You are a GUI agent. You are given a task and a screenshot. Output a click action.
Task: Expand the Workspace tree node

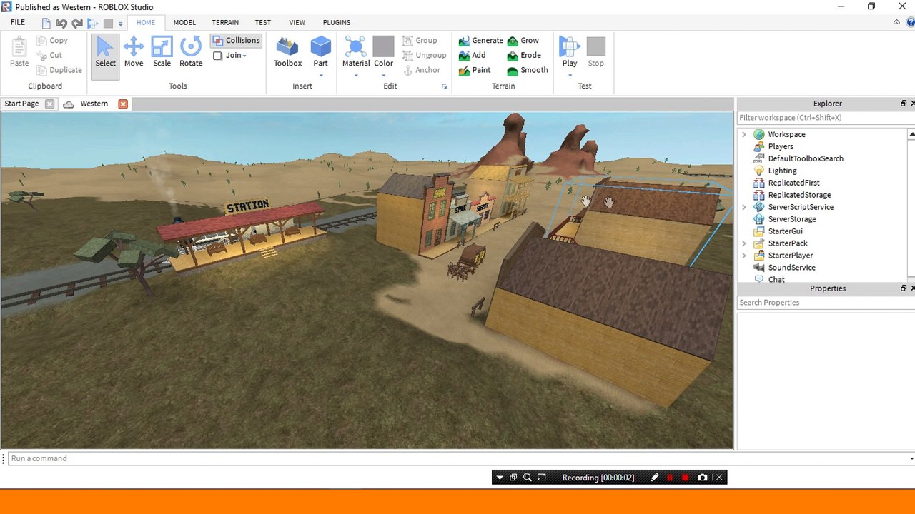click(x=744, y=134)
